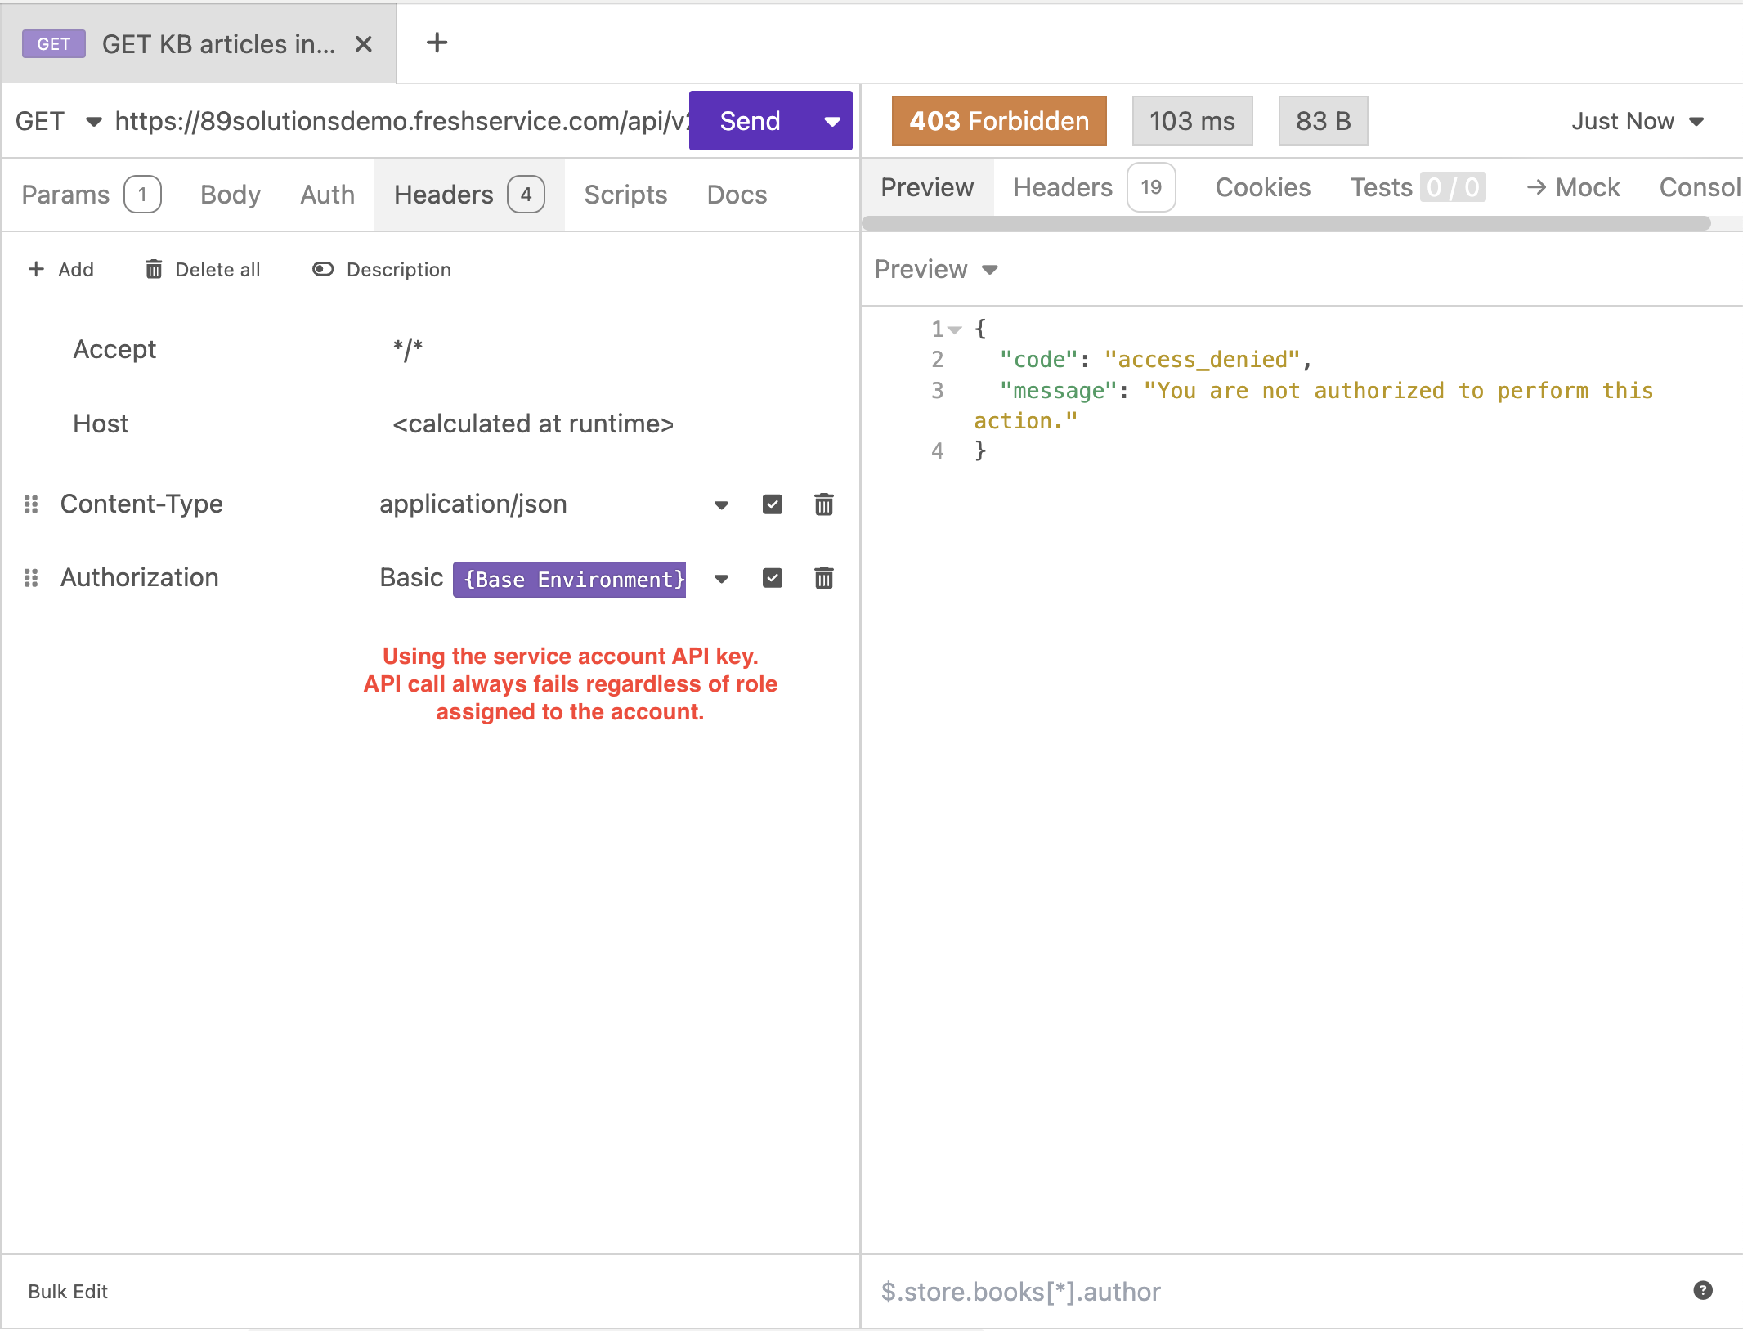Viewport: 1743px width, 1331px height.
Task: Switch to the Auth tab
Action: coord(328,195)
